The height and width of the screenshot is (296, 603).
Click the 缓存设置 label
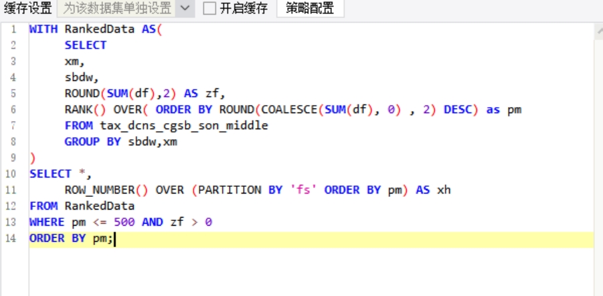[27, 8]
